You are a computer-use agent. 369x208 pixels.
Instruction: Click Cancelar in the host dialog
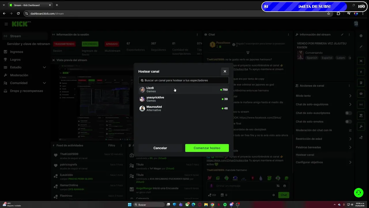click(x=160, y=148)
